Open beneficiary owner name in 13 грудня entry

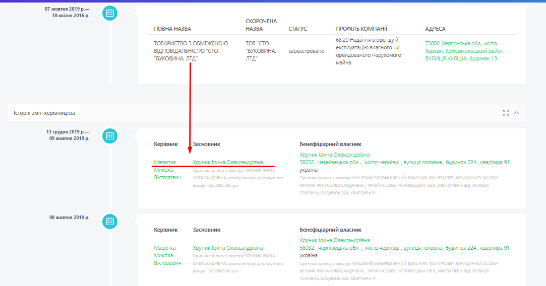(x=334, y=155)
